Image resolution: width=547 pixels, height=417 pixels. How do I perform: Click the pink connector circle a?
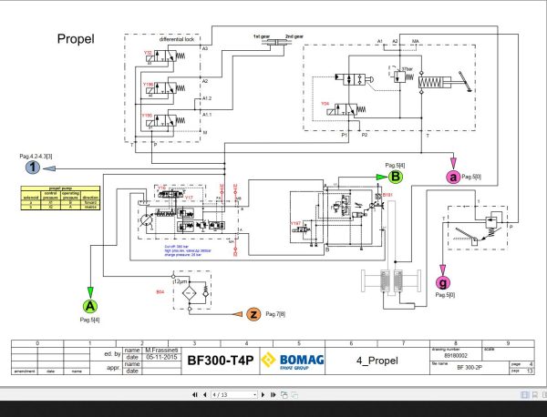[x=453, y=177]
